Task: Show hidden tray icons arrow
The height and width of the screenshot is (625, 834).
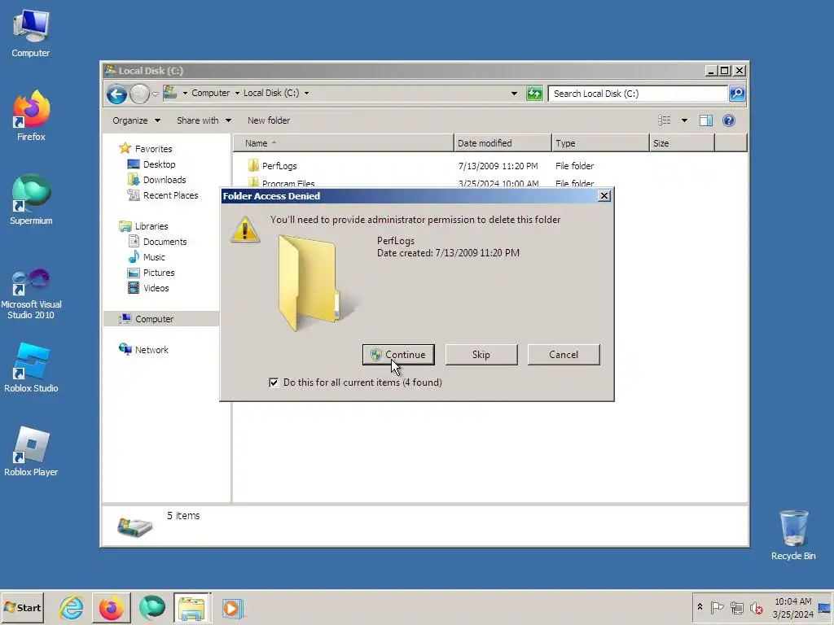Action: (x=700, y=607)
